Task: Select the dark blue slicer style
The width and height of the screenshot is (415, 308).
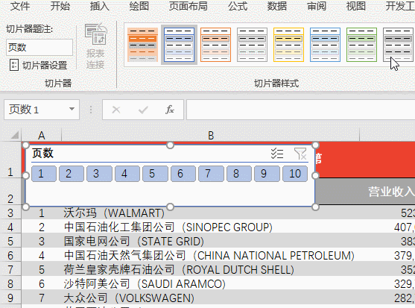Action: [x=179, y=45]
